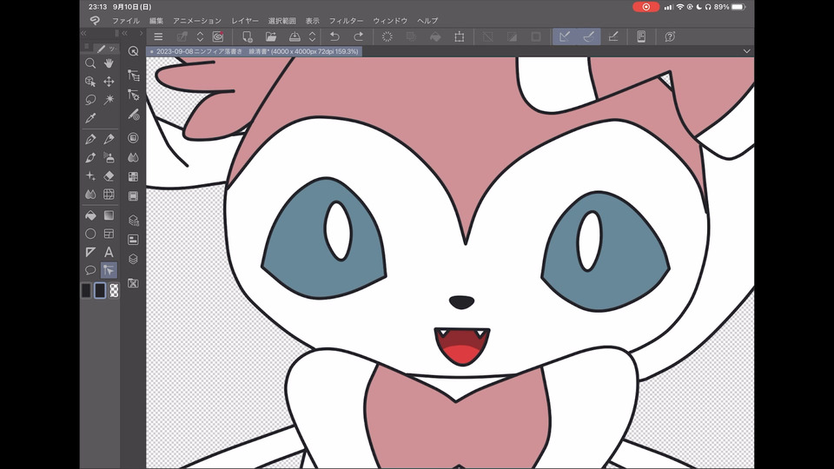Open the フィルター menu

click(347, 21)
